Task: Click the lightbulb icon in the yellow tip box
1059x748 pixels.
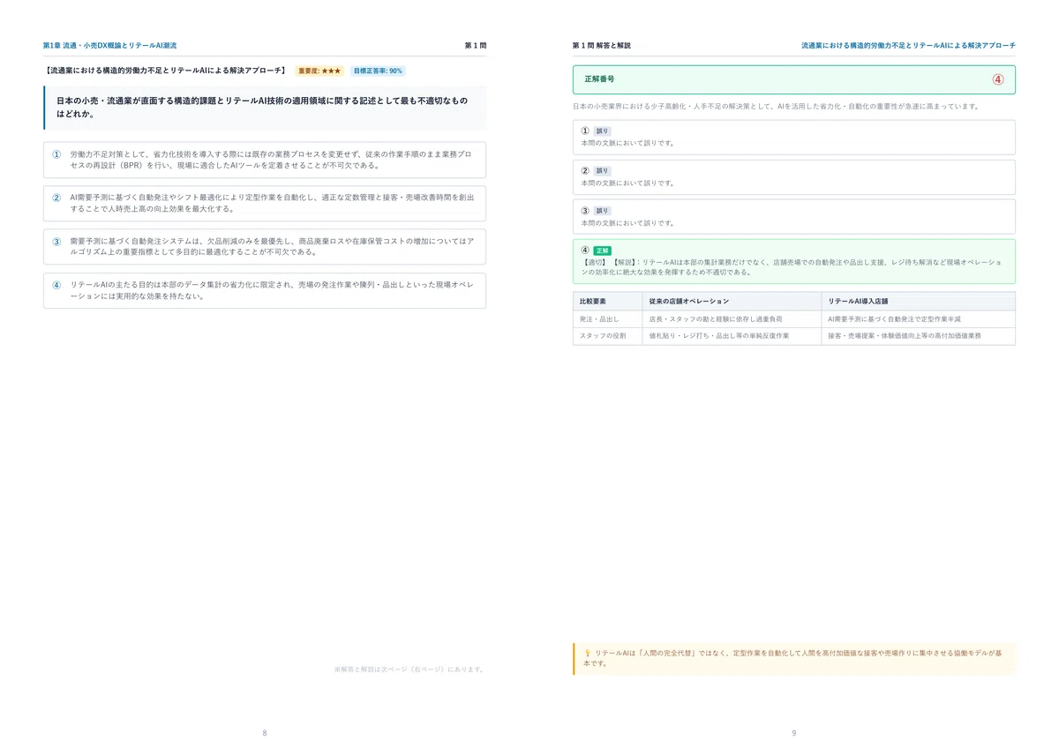Action: 588,653
